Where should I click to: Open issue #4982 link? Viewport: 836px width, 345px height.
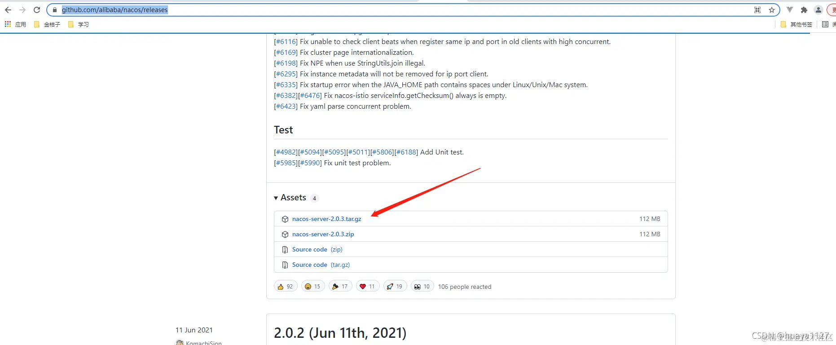pyautogui.click(x=286, y=152)
